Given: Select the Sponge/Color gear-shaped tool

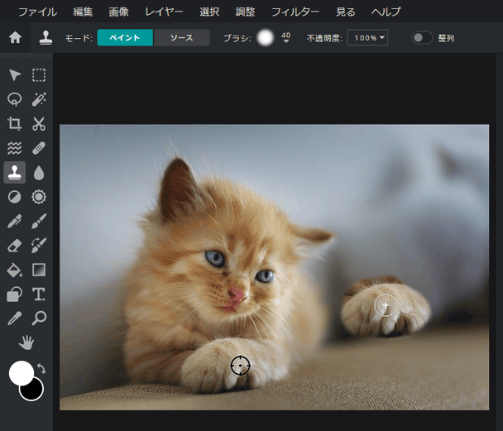Looking at the screenshot, I should tap(39, 197).
